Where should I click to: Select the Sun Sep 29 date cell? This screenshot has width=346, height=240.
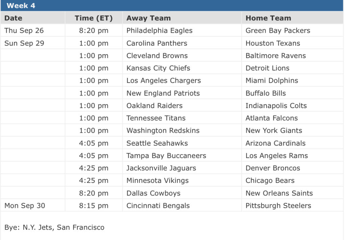[x=24, y=43]
